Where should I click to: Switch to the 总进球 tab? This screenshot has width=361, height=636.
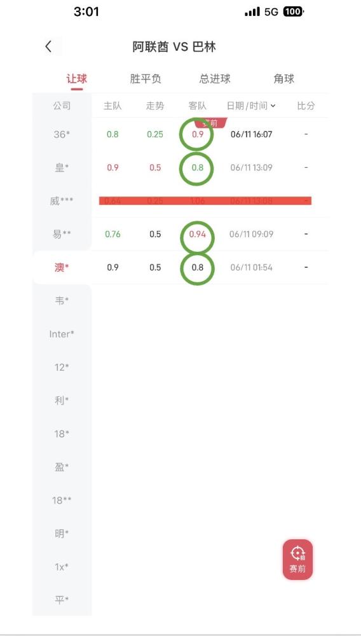coord(215,79)
